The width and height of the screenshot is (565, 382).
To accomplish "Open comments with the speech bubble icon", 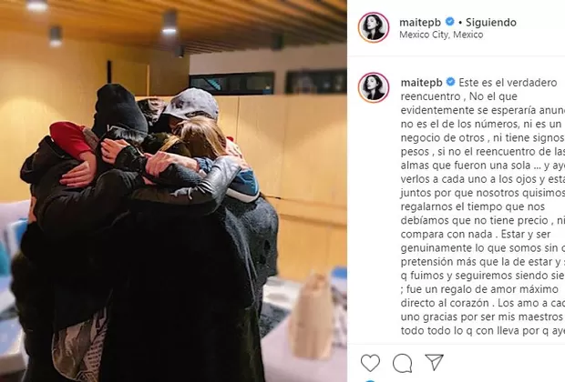I will (x=402, y=363).
